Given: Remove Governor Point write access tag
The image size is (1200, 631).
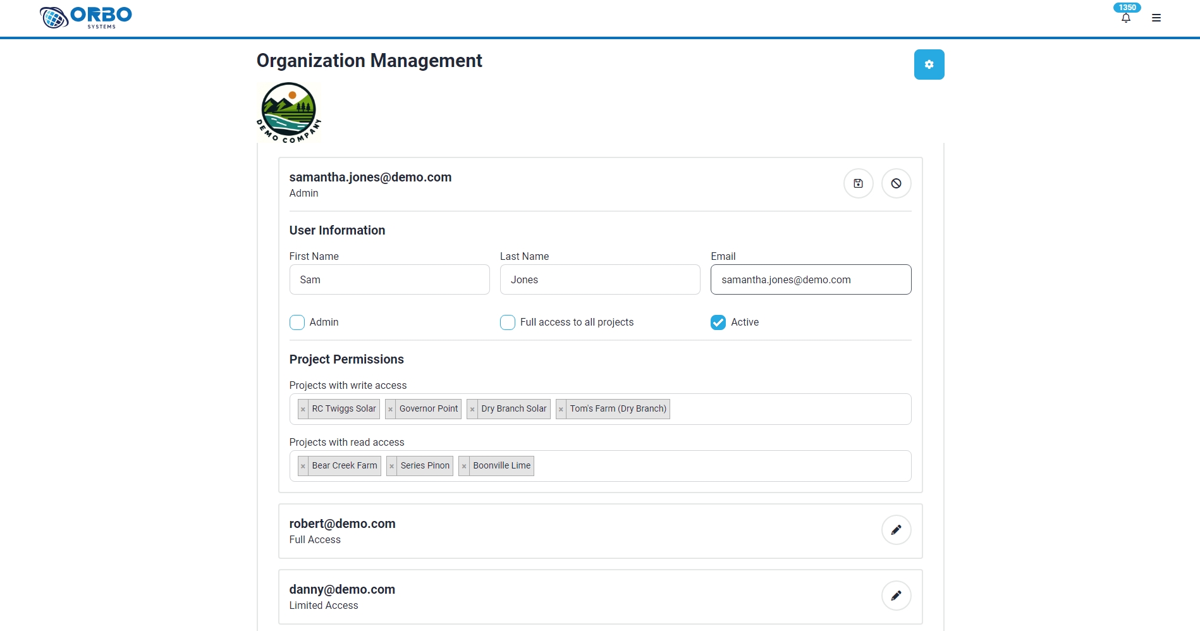Looking at the screenshot, I should coord(391,409).
